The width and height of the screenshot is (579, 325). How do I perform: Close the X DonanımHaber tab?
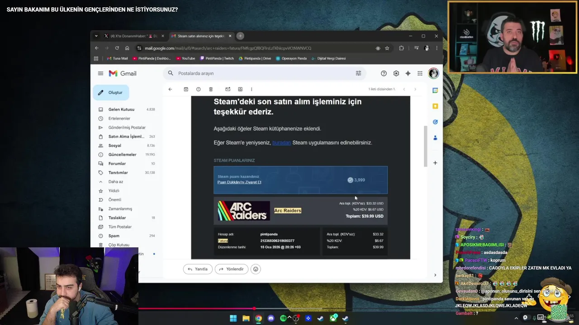[163, 36]
